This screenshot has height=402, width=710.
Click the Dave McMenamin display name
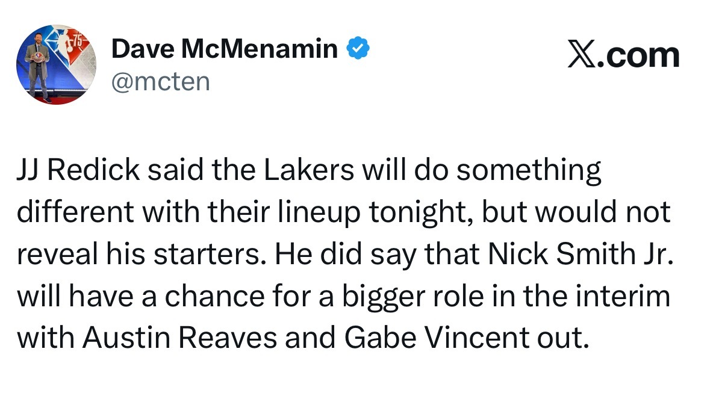(225, 48)
